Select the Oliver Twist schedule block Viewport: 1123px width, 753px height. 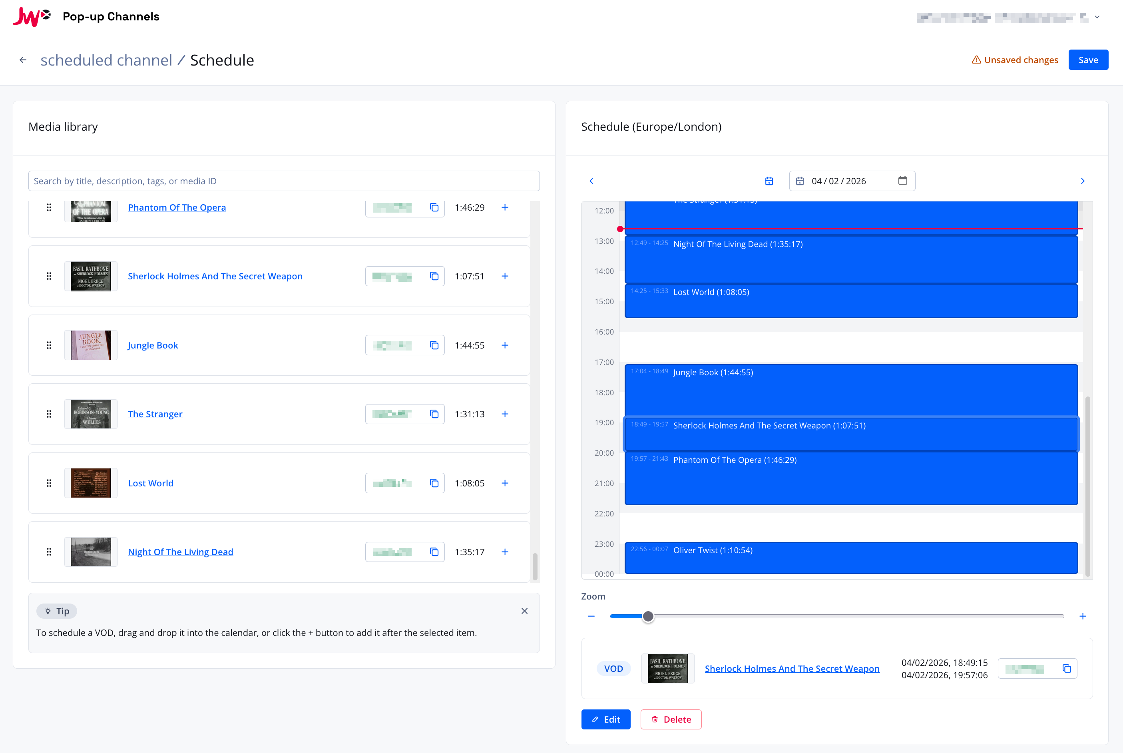point(851,558)
